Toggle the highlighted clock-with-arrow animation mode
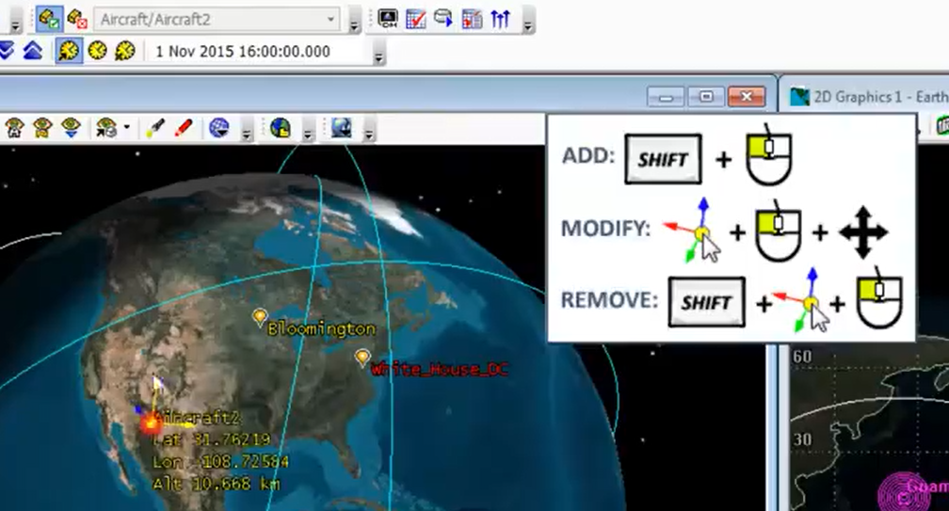This screenshot has width=949, height=511. coord(69,50)
